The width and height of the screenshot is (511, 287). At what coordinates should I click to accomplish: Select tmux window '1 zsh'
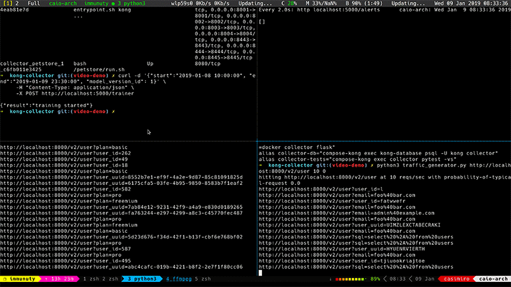pos(91,279)
